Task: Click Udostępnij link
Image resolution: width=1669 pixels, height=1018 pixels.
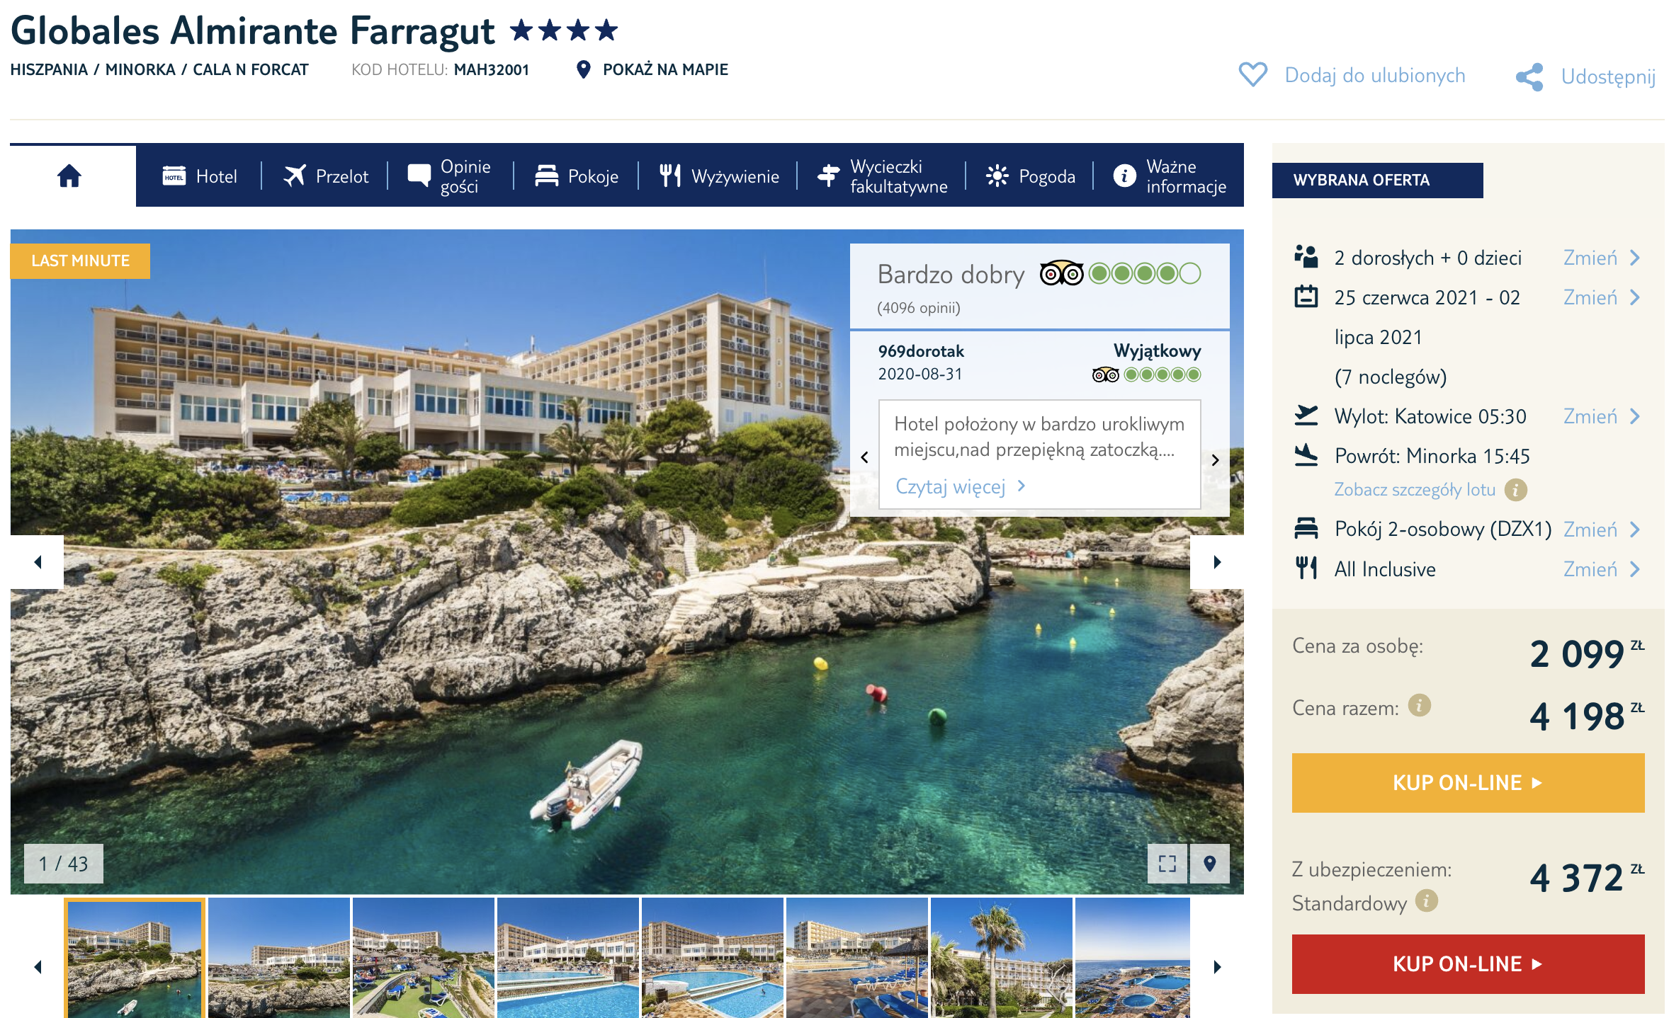Action: (1608, 76)
